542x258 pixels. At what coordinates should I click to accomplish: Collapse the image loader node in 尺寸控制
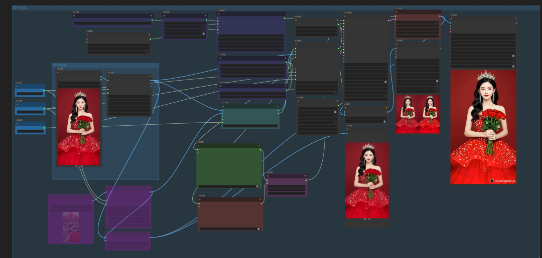click(x=58, y=73)
